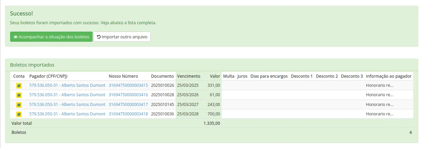Click the value 700,00

(x=214, y=114)
